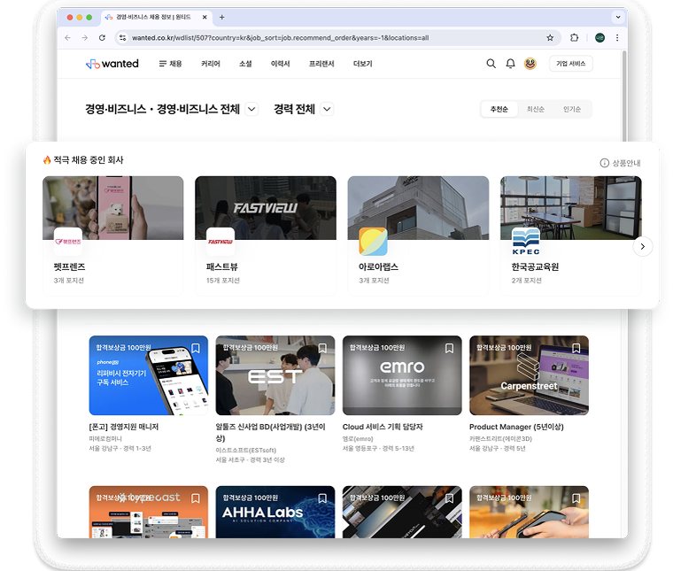Reload the page

[x=102, y=38]
